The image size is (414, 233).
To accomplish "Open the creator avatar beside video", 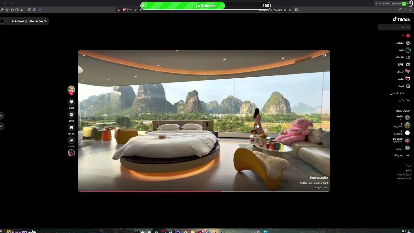I will coord(71,89).
